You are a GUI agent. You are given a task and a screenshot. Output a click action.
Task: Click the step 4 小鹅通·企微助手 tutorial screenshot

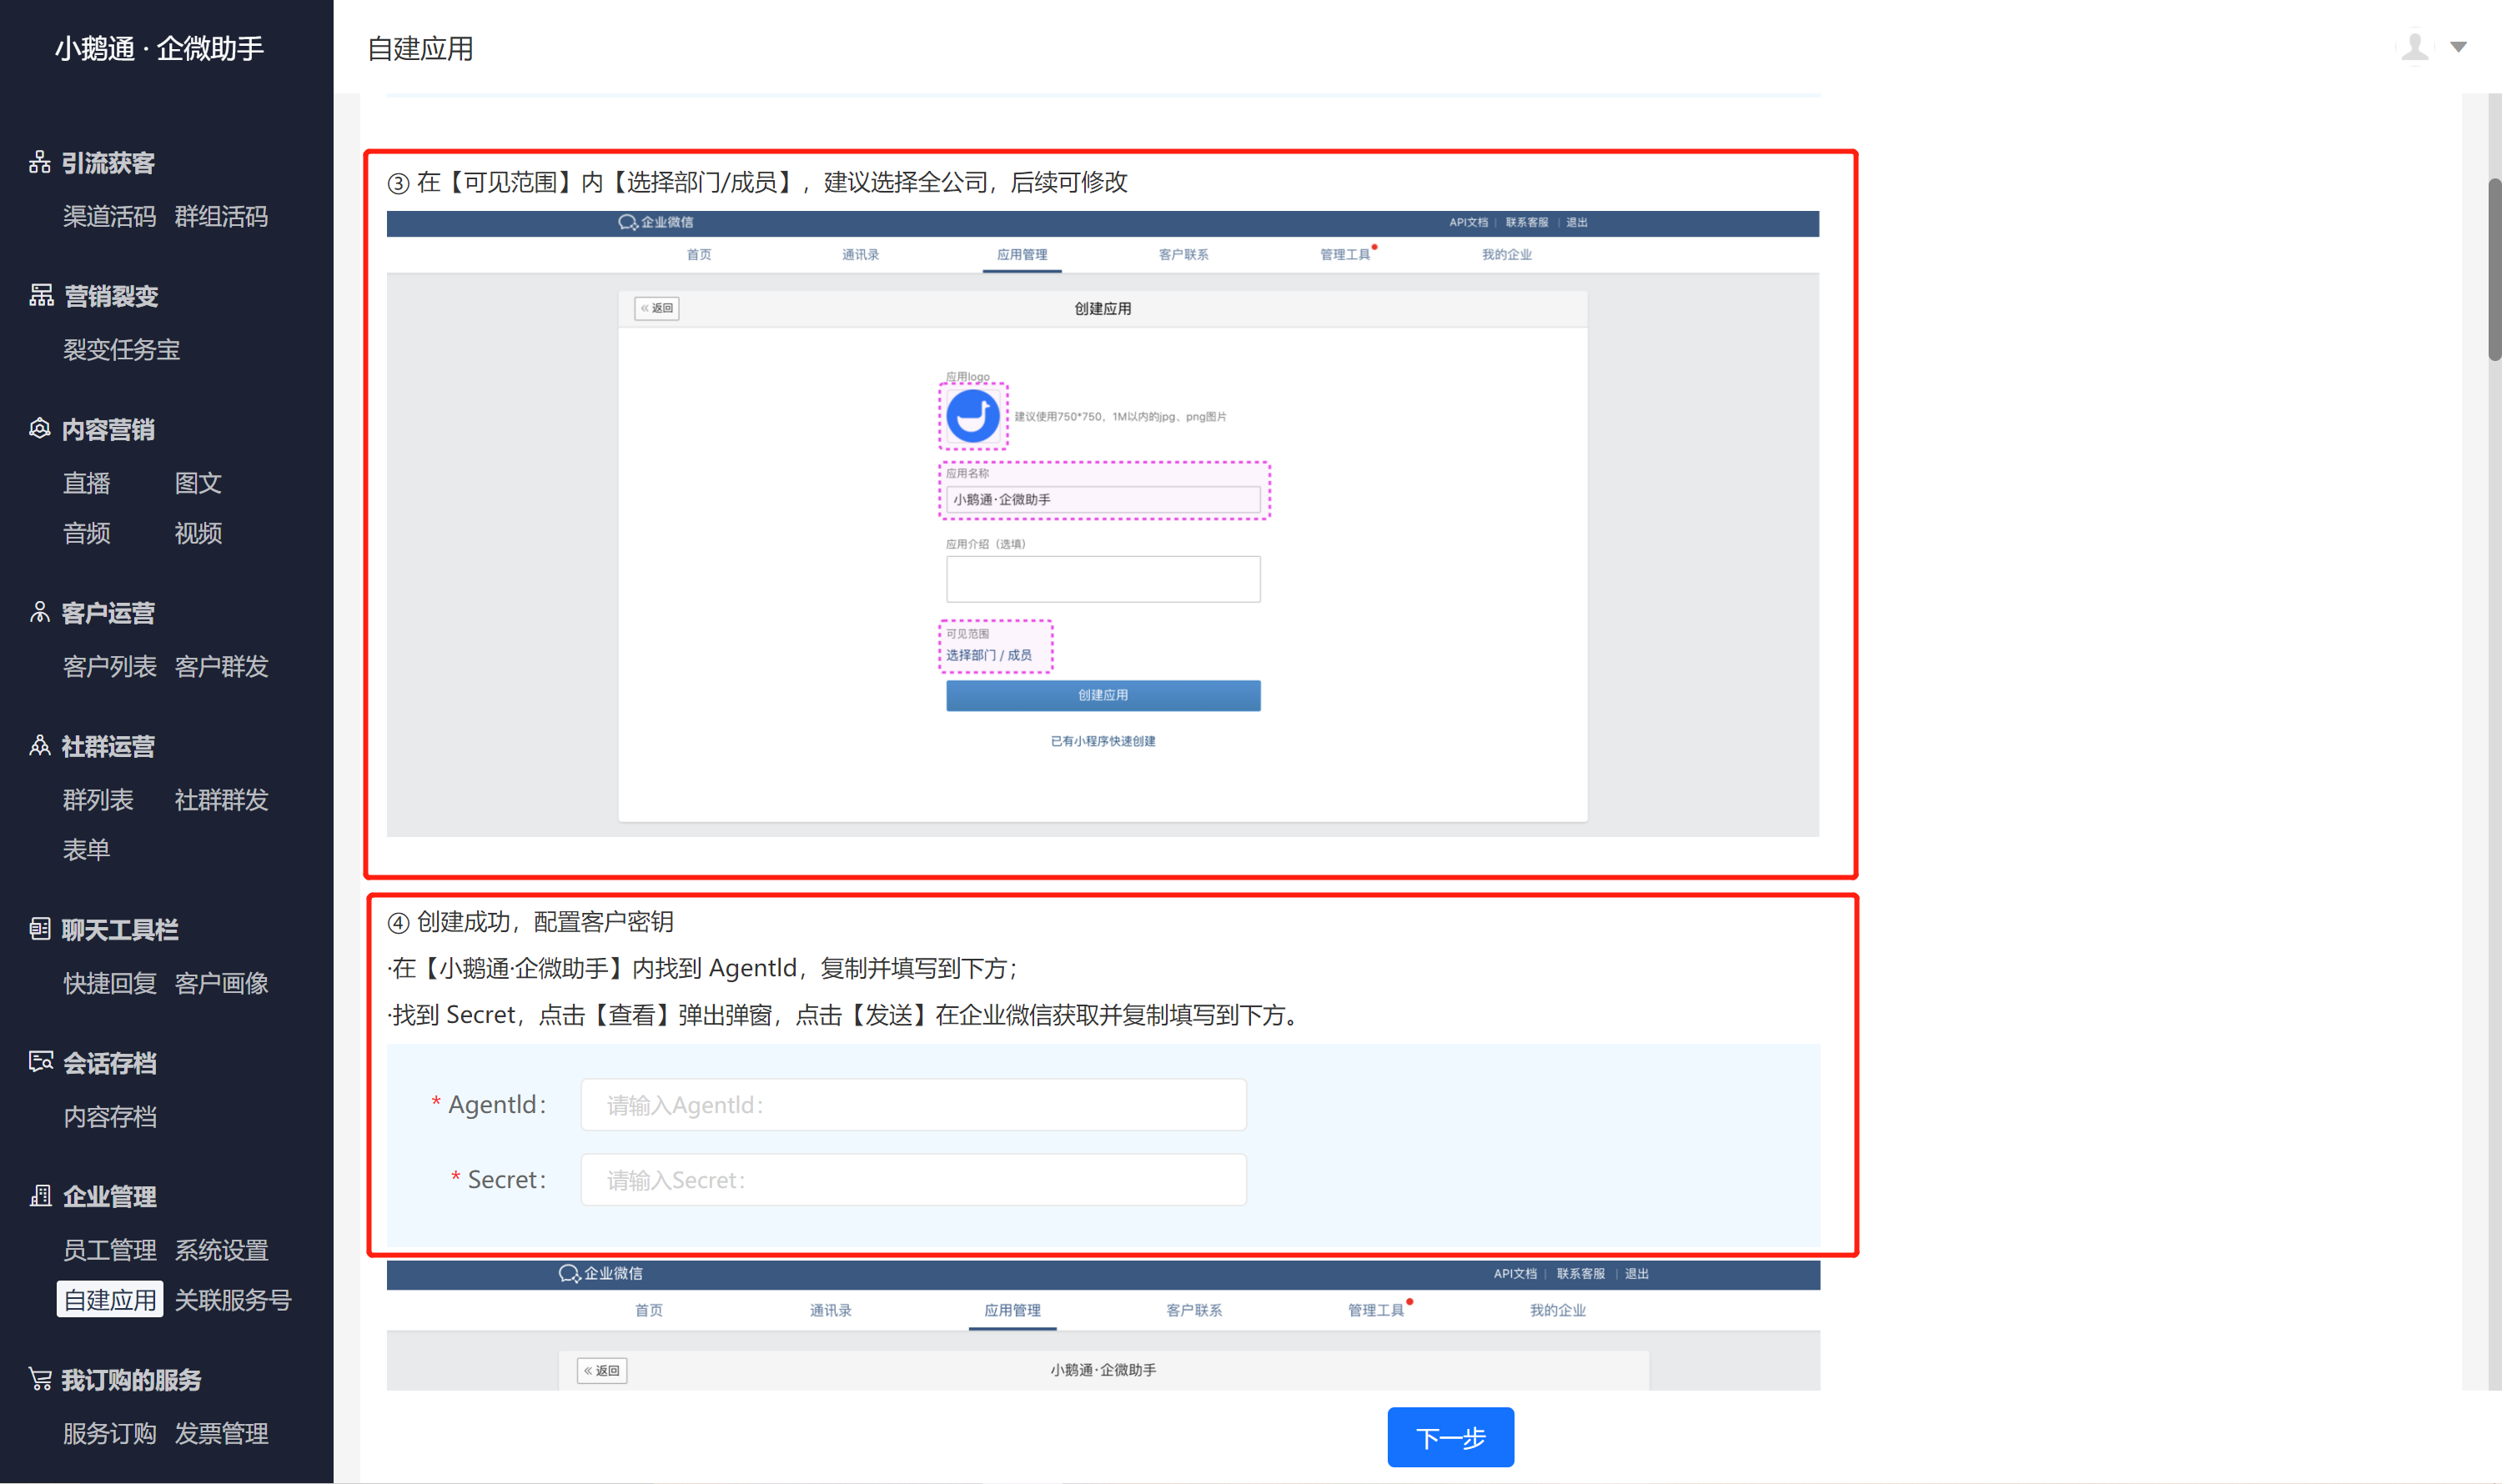1103,1325
